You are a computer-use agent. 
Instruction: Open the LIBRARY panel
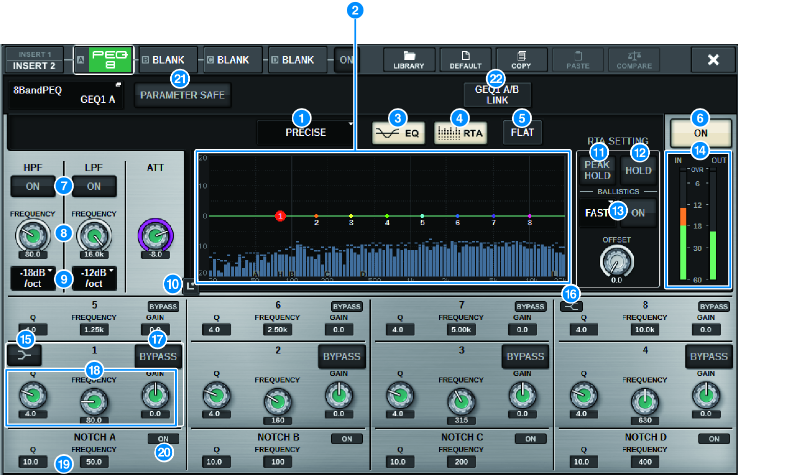coord(409,59)
